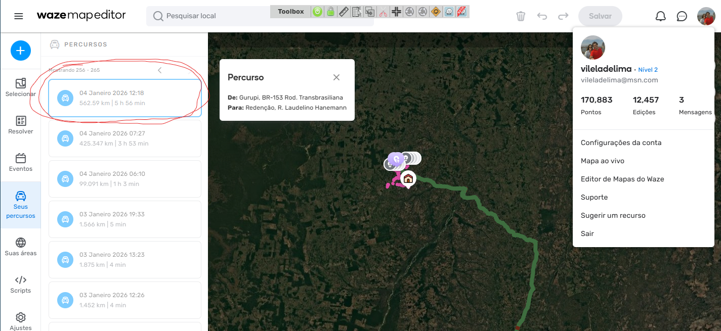
Task: Toggle the green padlock Toolbox icon
Action: pyautogui.click(x=330, y=12)
